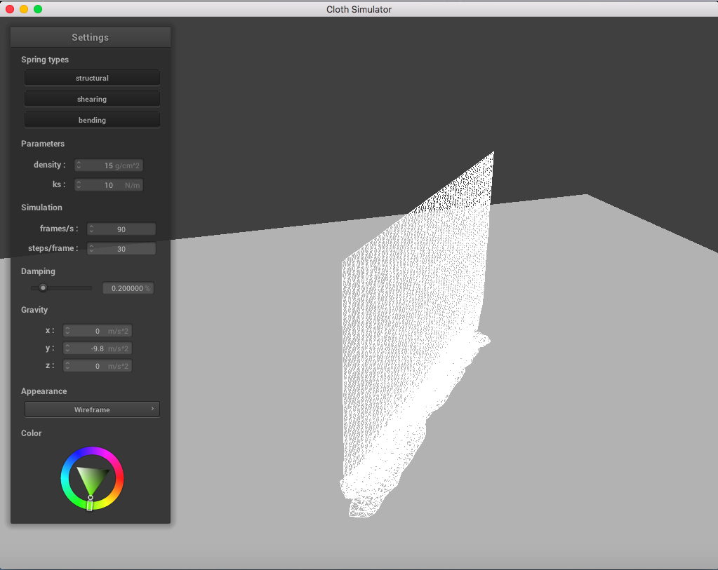Click the steps/frame value field

[121, 248]
